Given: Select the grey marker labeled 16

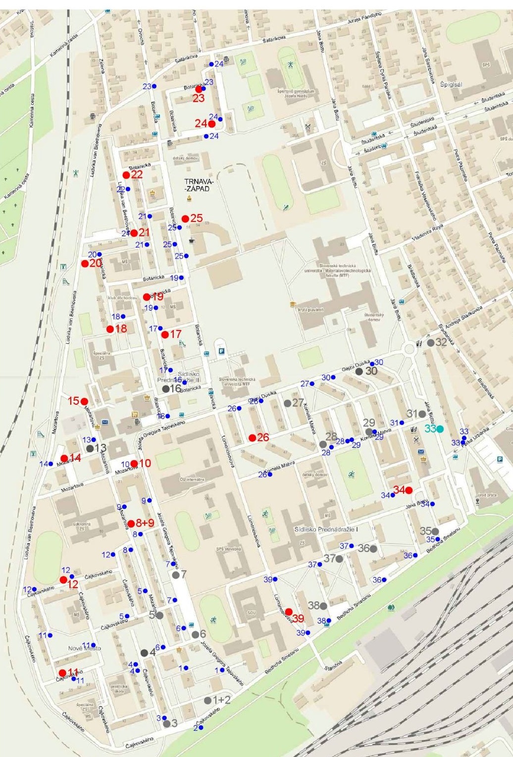Looking at the screenshot, I should [165, 388].
